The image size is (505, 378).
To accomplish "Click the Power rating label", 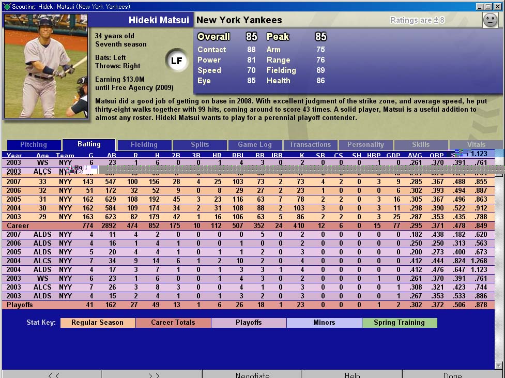I will pyautogui.click(x=209, y=60).
